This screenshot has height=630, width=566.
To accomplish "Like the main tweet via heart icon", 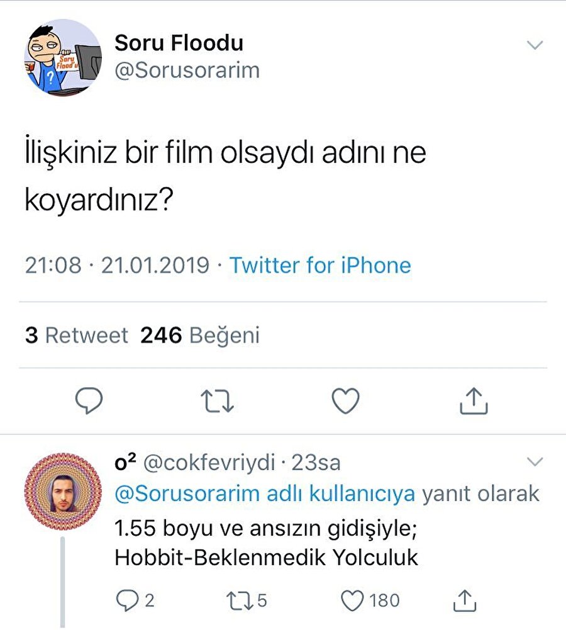I will pyautogui.click(x=345, y=400).
